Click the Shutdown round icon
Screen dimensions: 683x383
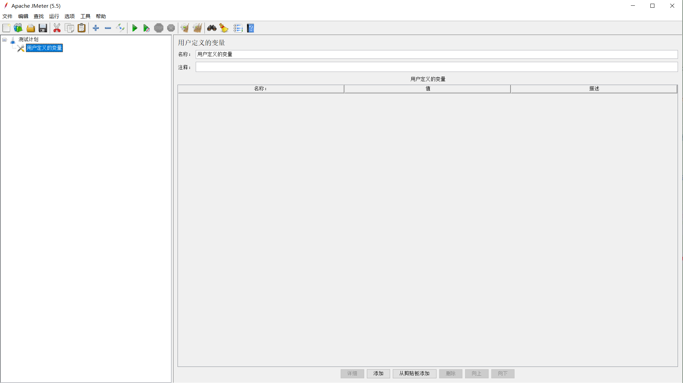coord(171,28)
